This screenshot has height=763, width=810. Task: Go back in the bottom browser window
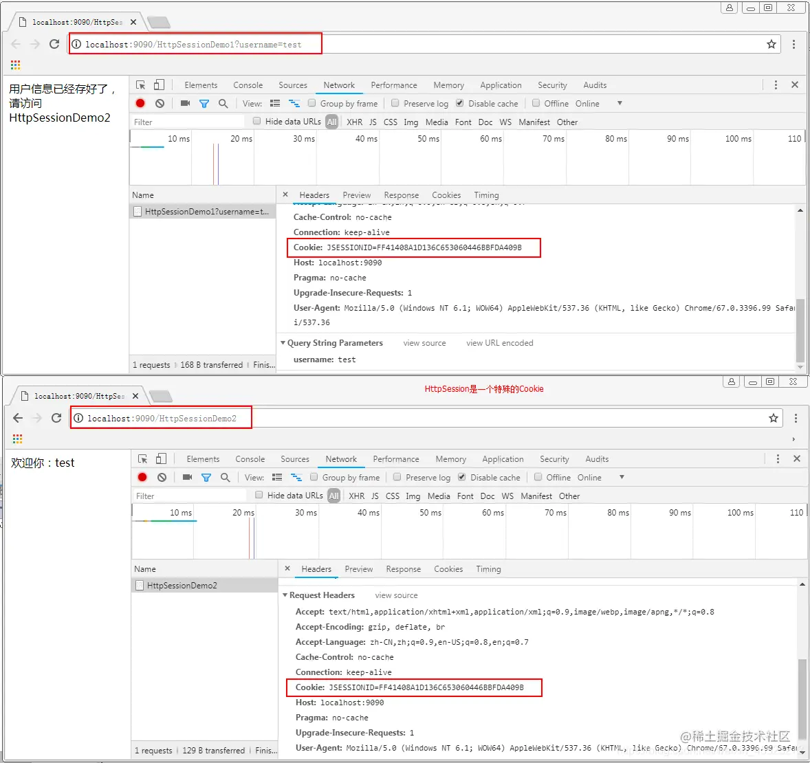pos(18,418)
